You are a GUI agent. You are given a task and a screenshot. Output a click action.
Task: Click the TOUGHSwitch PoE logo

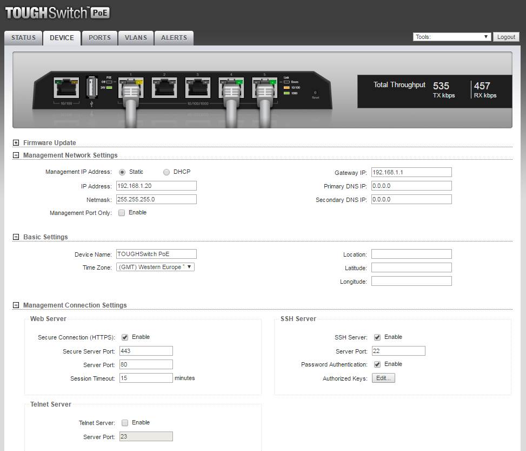pos(57,13)
